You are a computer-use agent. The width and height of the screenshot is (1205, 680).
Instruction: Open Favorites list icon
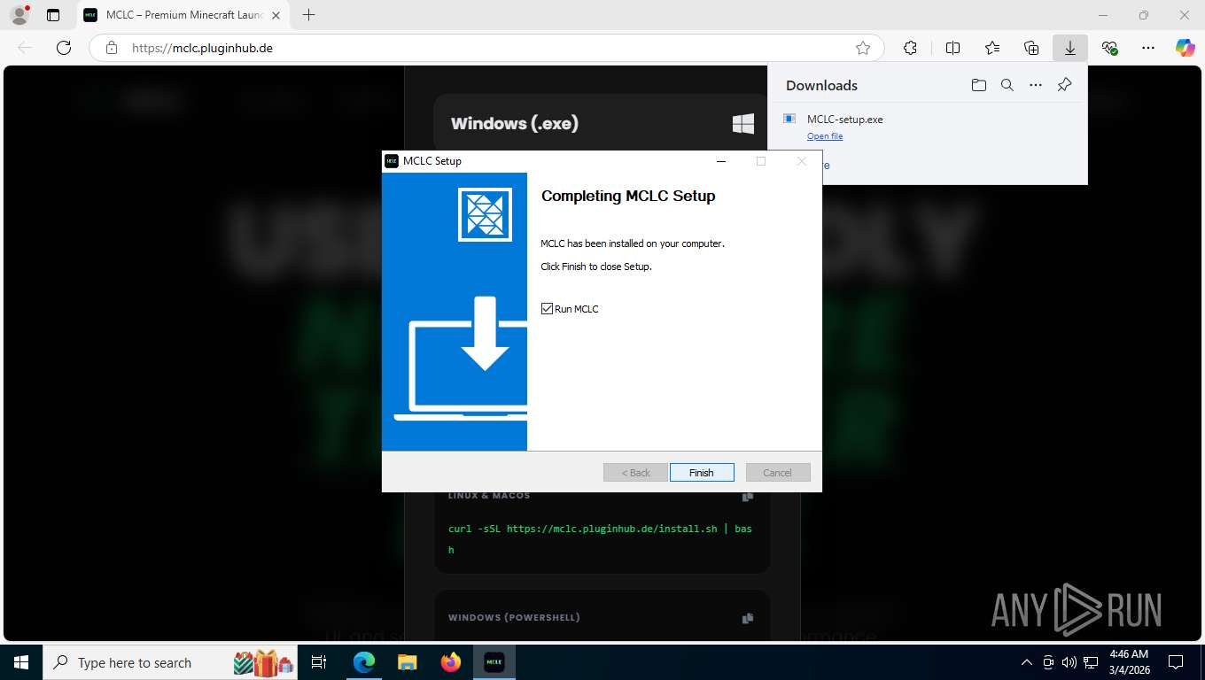click(x=992, y=48)
